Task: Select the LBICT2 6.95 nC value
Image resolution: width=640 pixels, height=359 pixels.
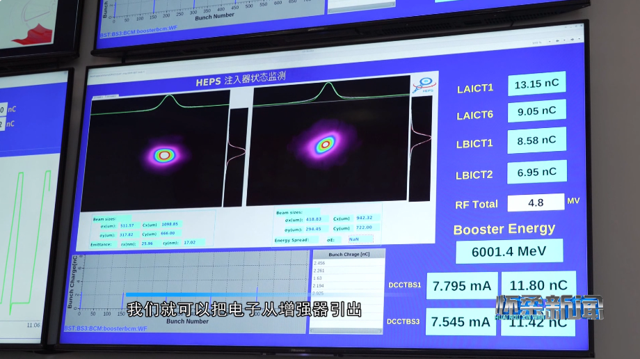Action: pos(536,172)
